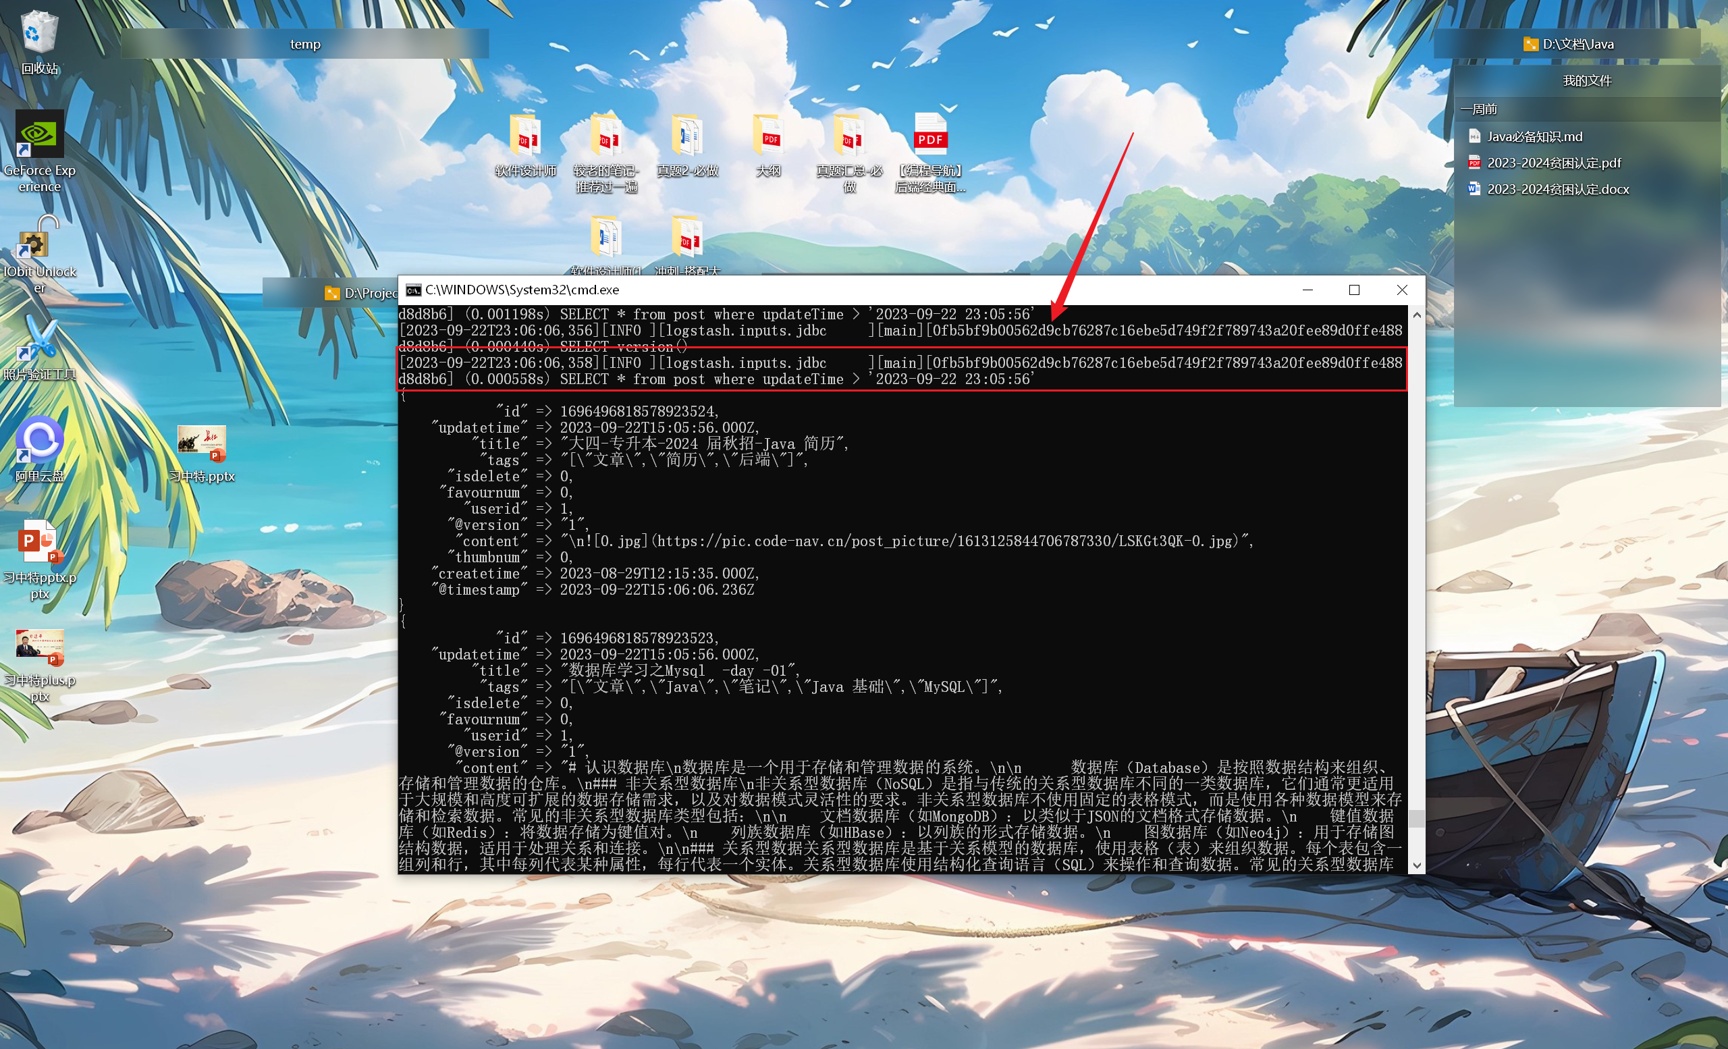The height and width of the screenshot is (1049, 1728).
Task: Click the SELECT query text in the top line
Action: [797, 315]
